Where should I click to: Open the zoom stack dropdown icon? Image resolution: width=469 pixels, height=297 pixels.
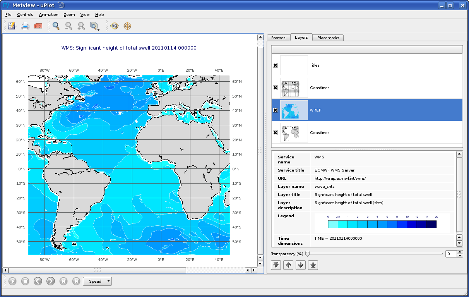[x=94, y=26]
